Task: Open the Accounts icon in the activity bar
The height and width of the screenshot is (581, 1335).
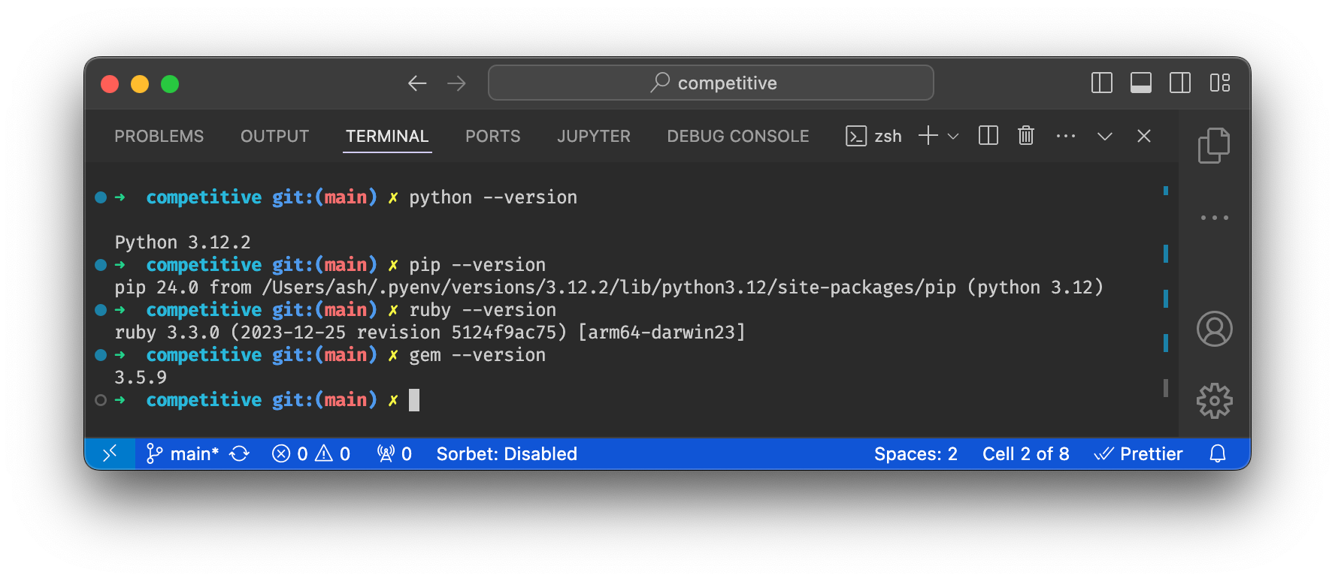Action: pyautogui.click(x=1215, y=329)
